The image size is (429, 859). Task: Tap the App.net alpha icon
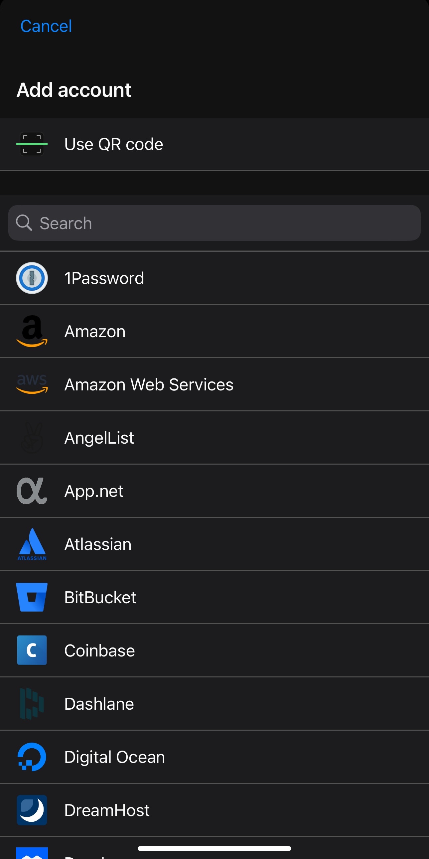coord(32,491)
